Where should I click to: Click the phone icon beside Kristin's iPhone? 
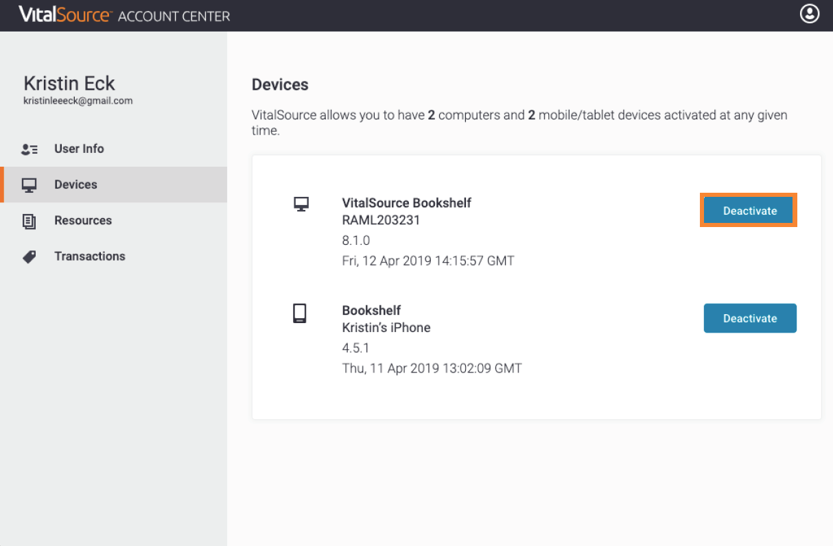(x=299, y=313)
